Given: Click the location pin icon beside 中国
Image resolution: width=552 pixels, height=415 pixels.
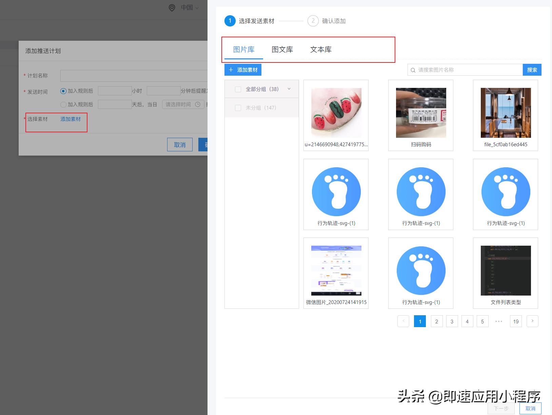Looking at the screenshot, I should 172,7.
